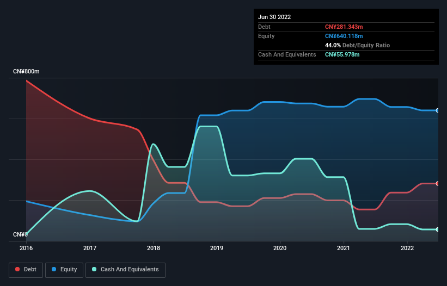This screenshot has width=447, height=286.
Task: Click the CN¥55.978m cash value
Action: pyautogui.click(x=342, y=54)
